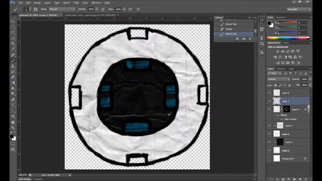This screenshot has height=181, width=322.
Task: Switch to the Paths tab
Action: (291, 69)
